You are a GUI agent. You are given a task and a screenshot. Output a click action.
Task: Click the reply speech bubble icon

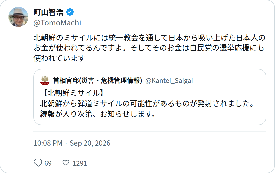tap(38, 163)
